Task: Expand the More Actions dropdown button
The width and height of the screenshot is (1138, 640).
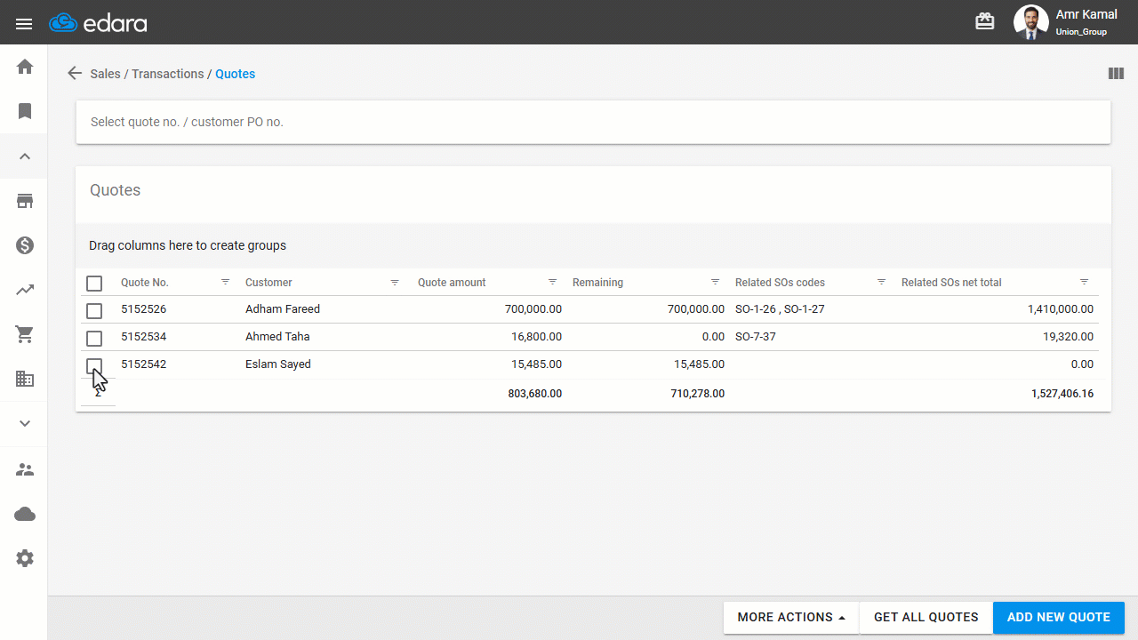Action: pos(791,618)
